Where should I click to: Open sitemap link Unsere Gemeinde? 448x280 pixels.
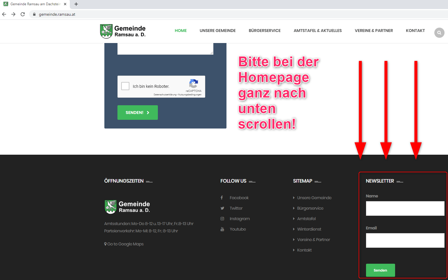click(x=314, y=198)
